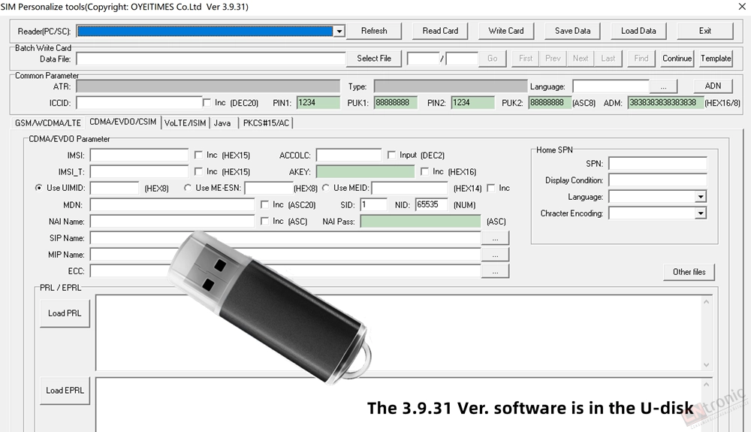Click the Write Card button
Viewport: 751px width, 432px height.
[506, 31]
